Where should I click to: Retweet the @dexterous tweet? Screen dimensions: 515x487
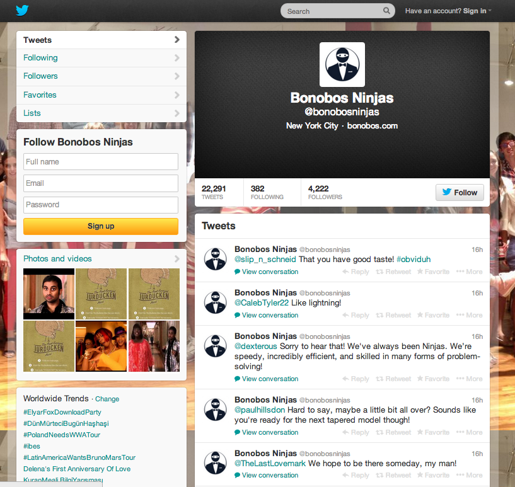(x=393, y=379)
